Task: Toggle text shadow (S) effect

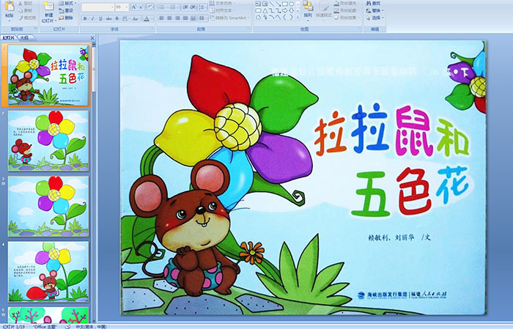Action: [x=117, y=18]
